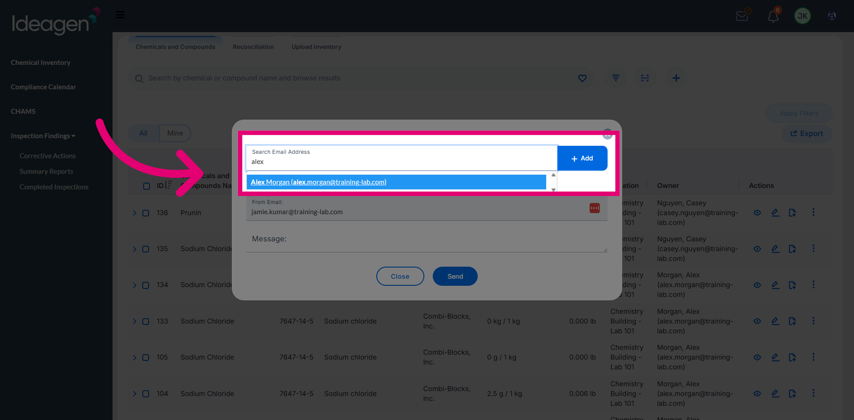This screenshot has height=420, width=854.
Task: Select Alex Morgan email suggestion
Action: 396,182
